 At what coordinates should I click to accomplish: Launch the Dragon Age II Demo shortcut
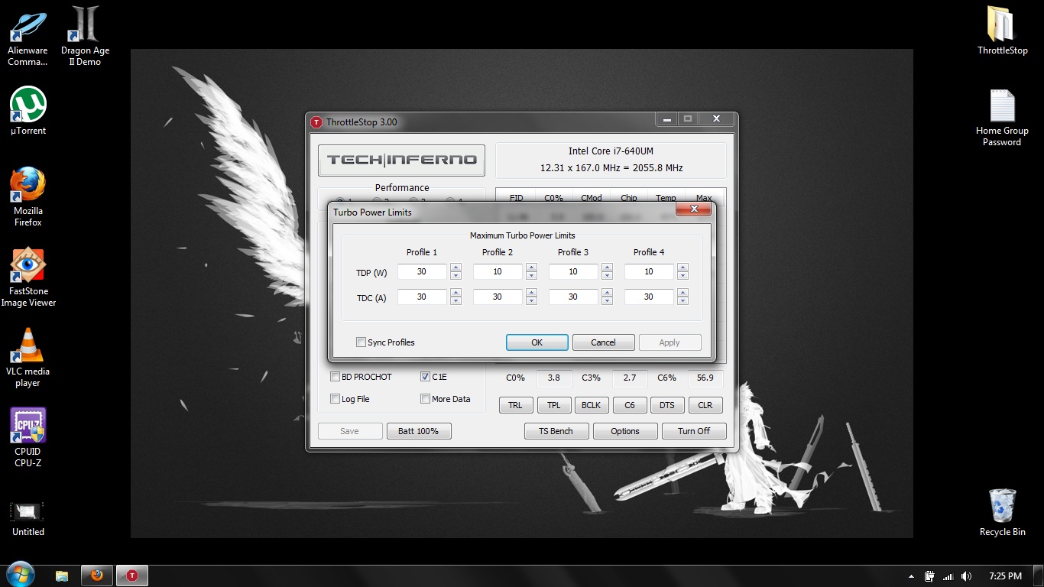(85, 37)
